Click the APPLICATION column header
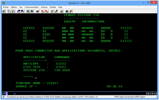 (x=34, y=57)
